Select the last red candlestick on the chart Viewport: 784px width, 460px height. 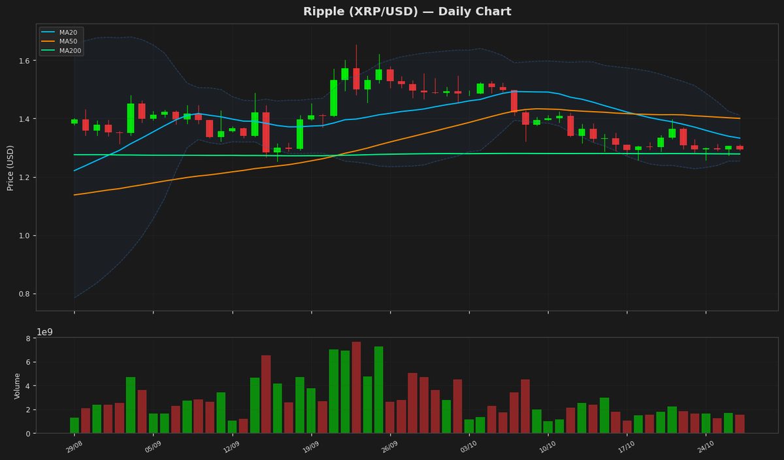pyautogui.click(x=740, y=148)
